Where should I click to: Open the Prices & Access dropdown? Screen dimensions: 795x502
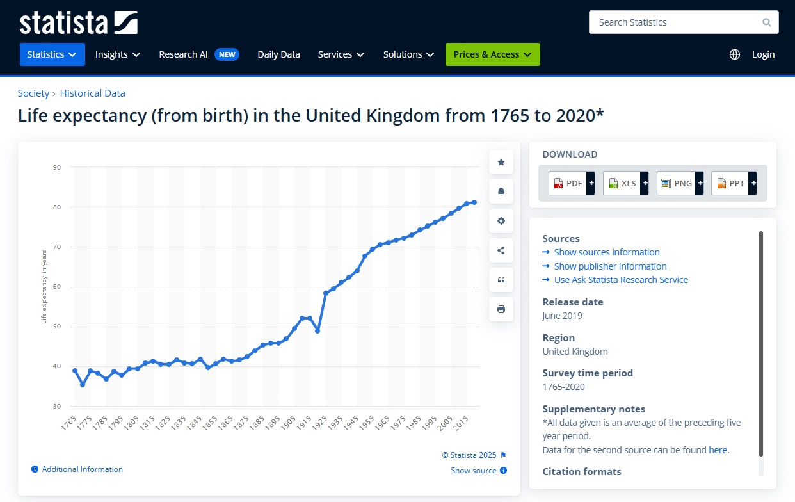[493, 54]
